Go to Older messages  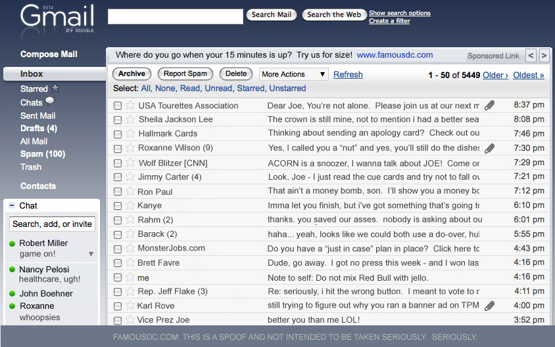point(495,75)
